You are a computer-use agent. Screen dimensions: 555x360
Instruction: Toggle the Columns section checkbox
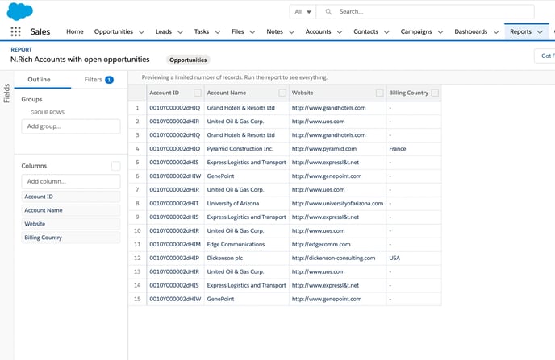115,166
